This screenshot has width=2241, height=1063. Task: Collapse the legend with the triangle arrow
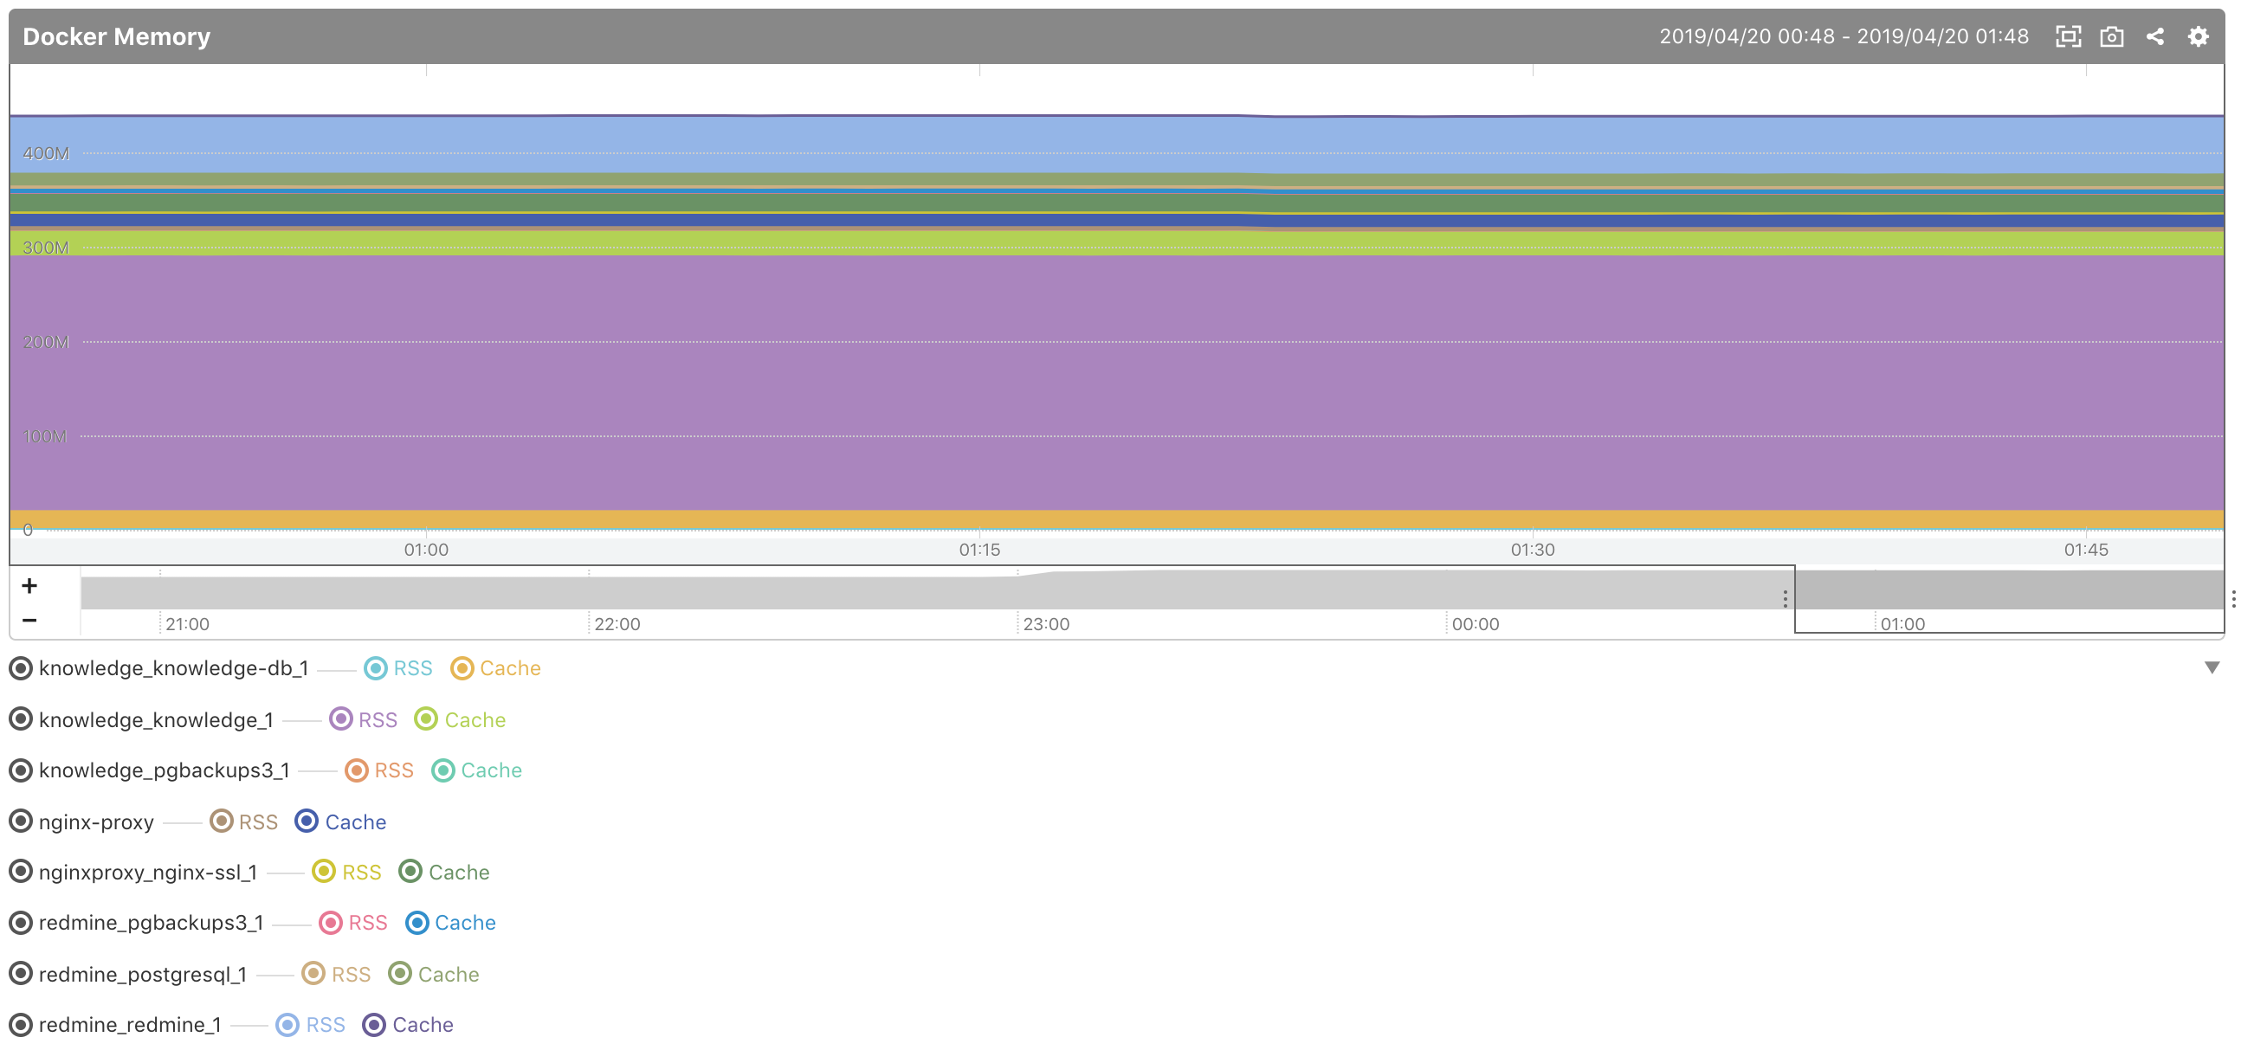2212,667
